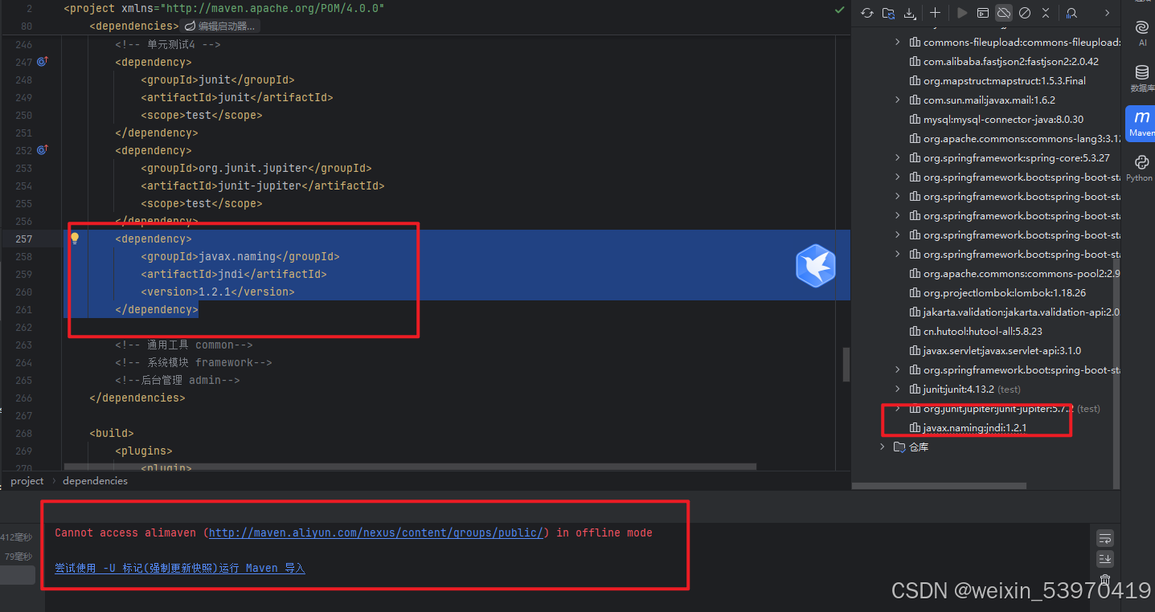Click the Download Sources icon in Maven toolbar
Screen dimensions: 1155x612
909,13
